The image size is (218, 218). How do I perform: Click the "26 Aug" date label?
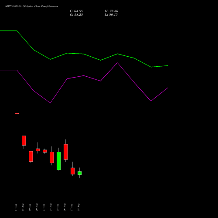[x=65, y=208]
